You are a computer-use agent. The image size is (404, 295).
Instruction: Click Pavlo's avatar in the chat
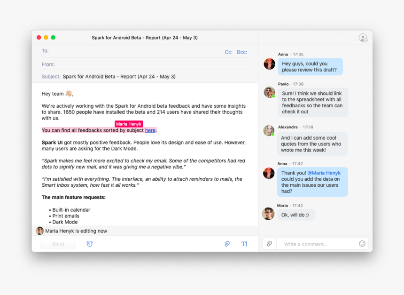[x=269, y=92]
